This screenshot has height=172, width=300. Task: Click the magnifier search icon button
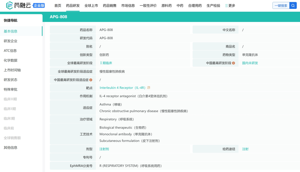pyautogui.click(x=293, y=6)
